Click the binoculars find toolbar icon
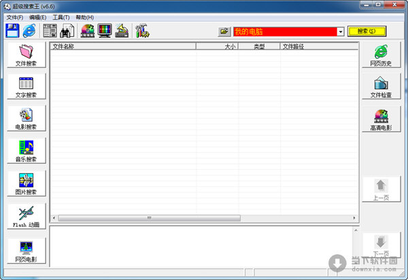 tap(67, 31)
